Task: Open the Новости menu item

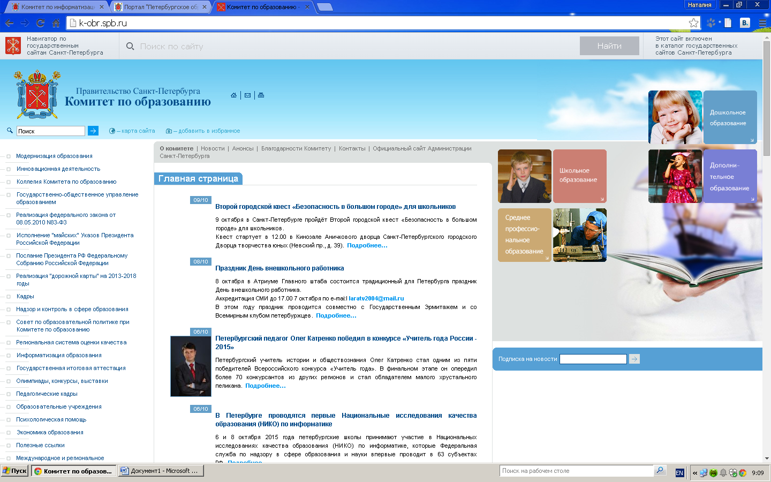Action: pos(213,148)
